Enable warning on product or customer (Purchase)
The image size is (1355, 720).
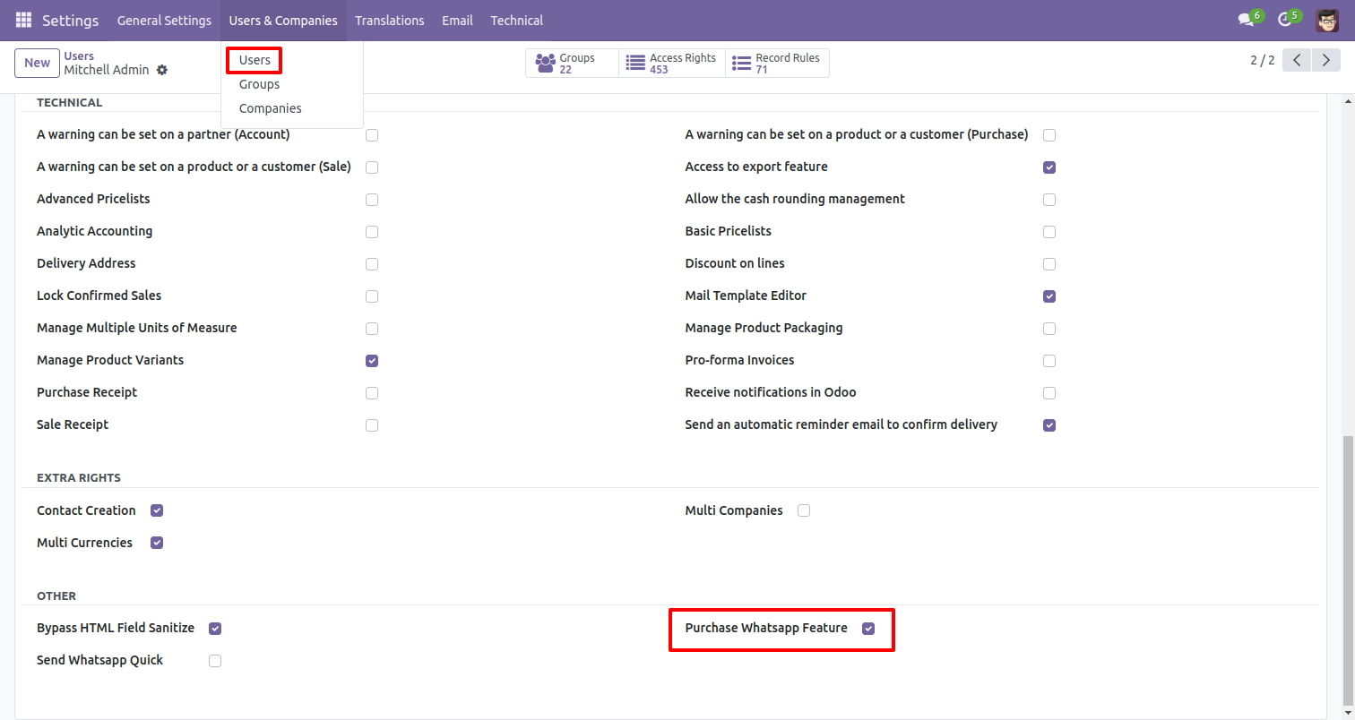[x=1049, y=135]
